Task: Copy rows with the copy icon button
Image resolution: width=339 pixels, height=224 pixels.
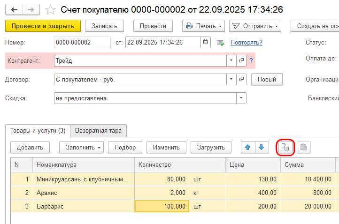Action: tap(285, 148)
